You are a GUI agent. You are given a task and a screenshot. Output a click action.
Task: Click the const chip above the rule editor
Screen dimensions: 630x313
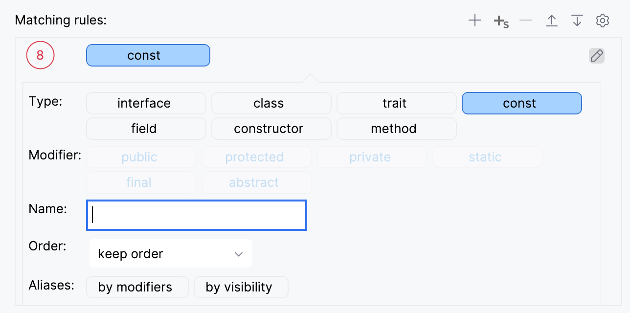148,55
